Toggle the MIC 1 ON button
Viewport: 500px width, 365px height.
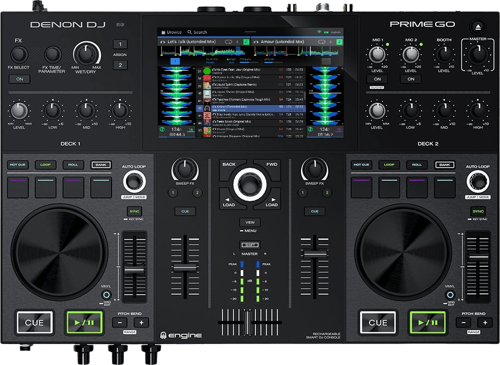377,79
